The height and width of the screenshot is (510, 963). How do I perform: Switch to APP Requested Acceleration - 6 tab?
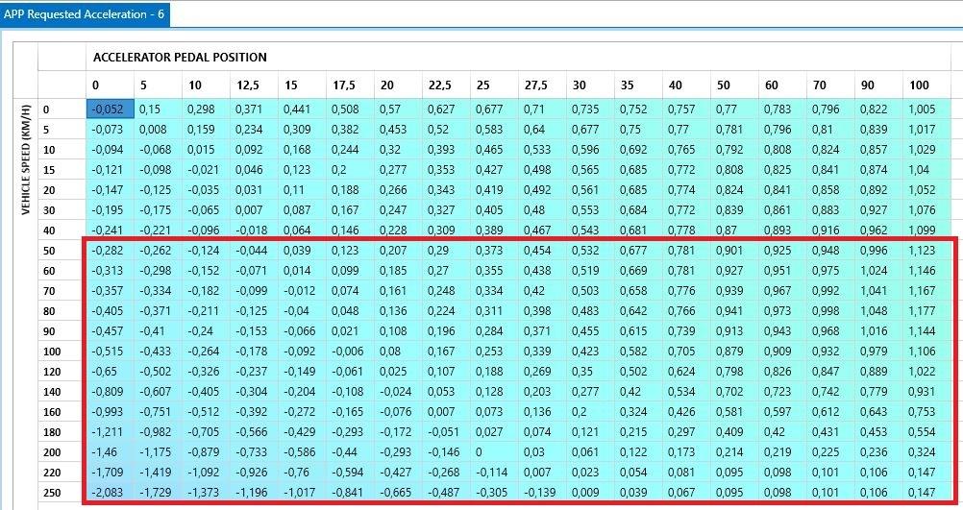pyautogui.click(x=85, y=14)
